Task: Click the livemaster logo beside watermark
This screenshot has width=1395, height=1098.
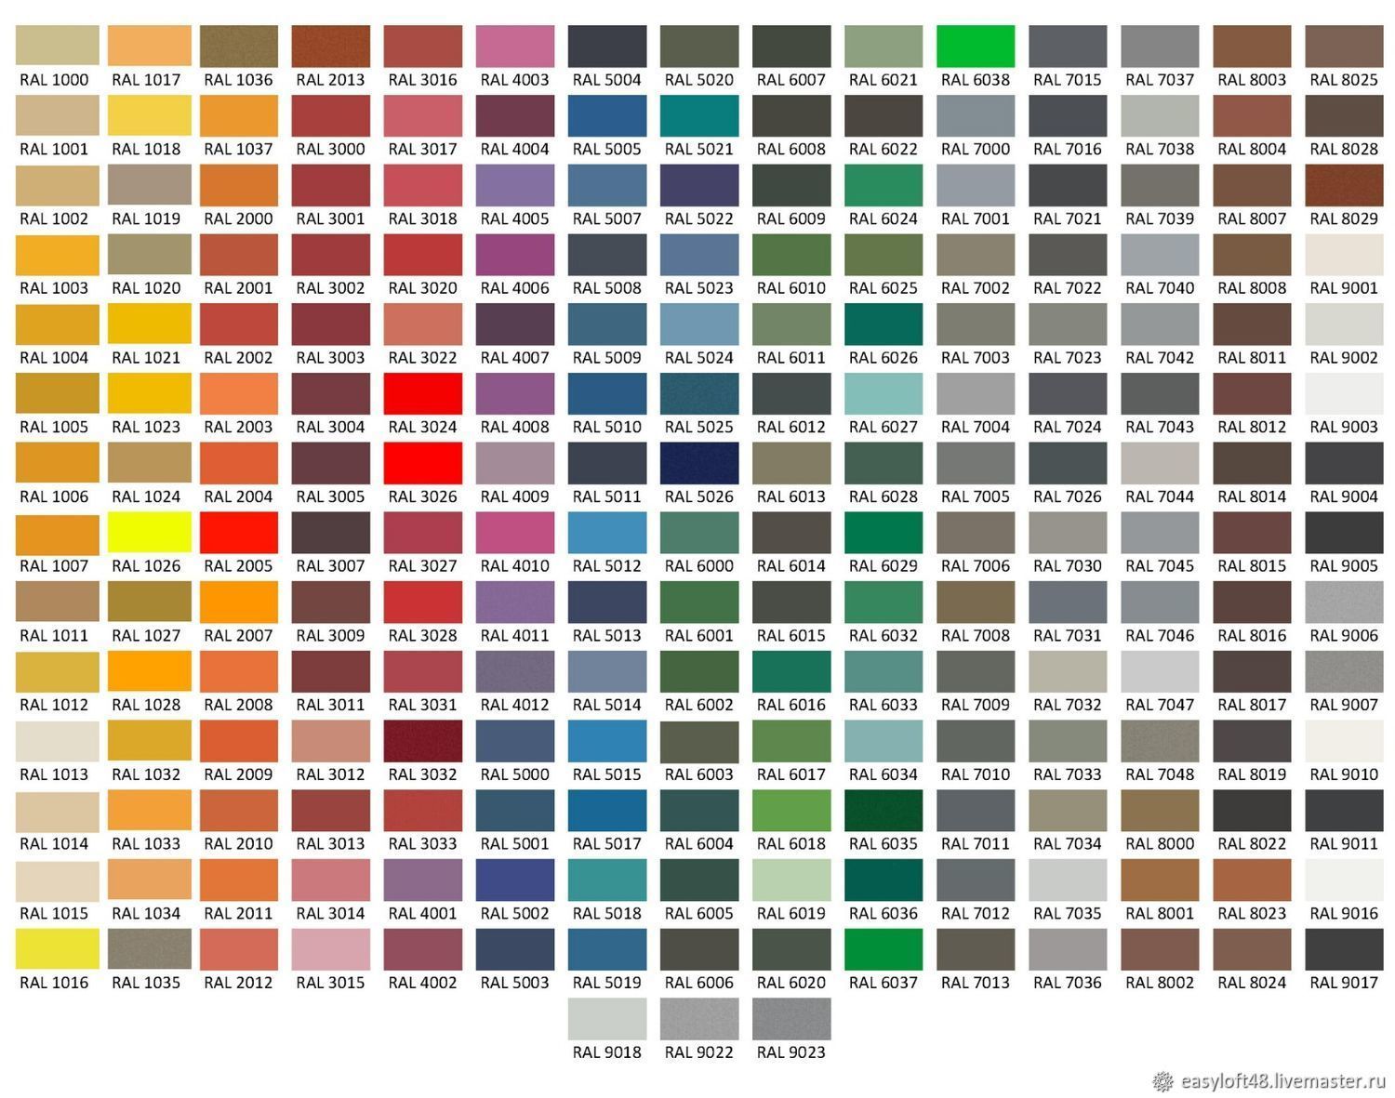Action: tap(1162, 1080)
